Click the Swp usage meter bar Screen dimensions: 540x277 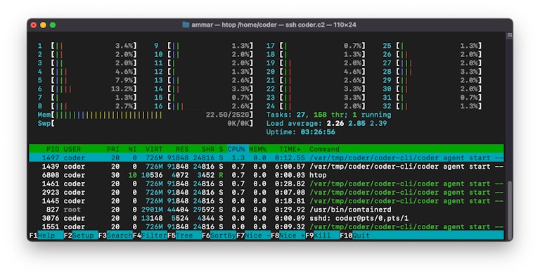[146, 123]
